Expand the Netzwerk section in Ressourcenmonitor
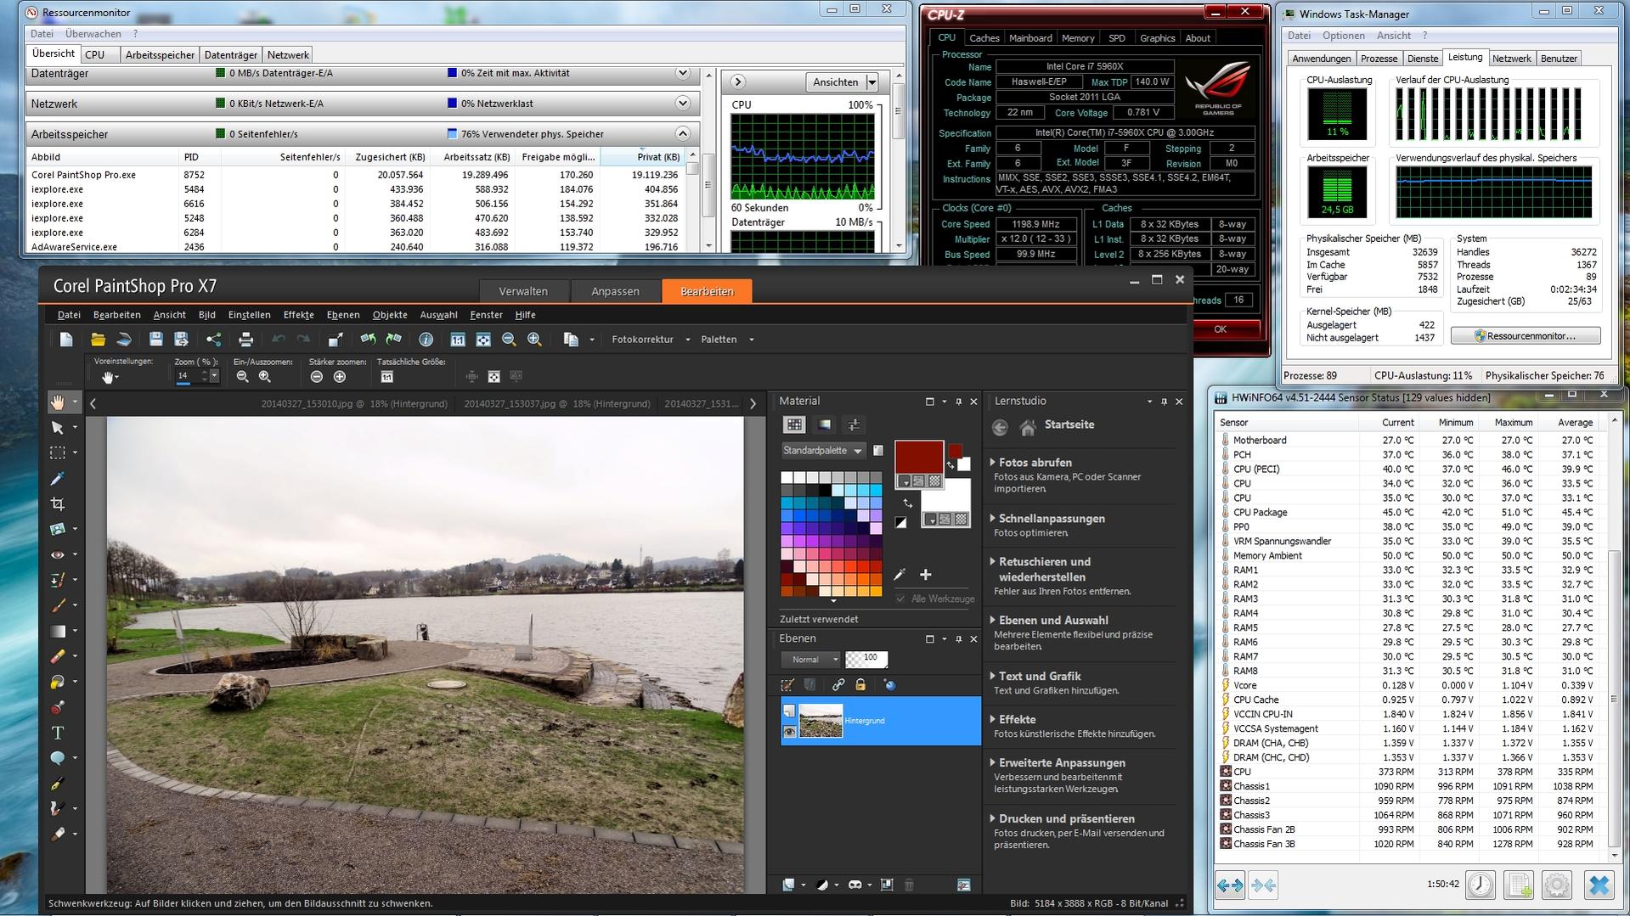 pos(682,104)
